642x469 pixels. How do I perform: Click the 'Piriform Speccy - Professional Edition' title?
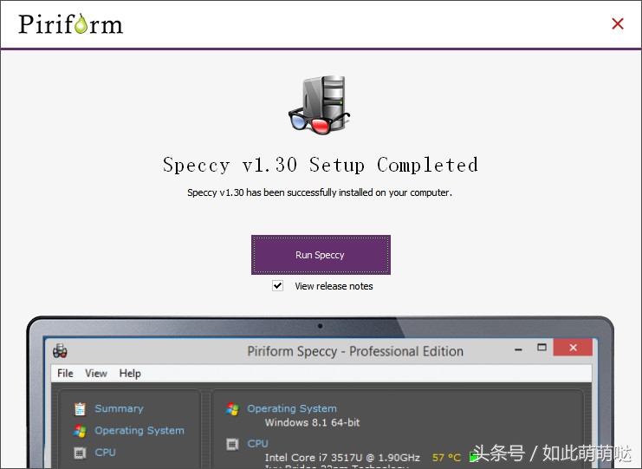[x=355, y=351]
